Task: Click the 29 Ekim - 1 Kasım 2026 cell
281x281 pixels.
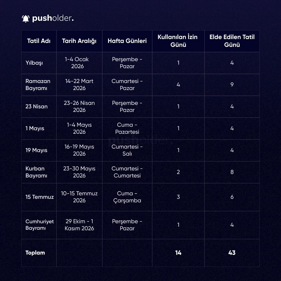Action: coord(79,225)
